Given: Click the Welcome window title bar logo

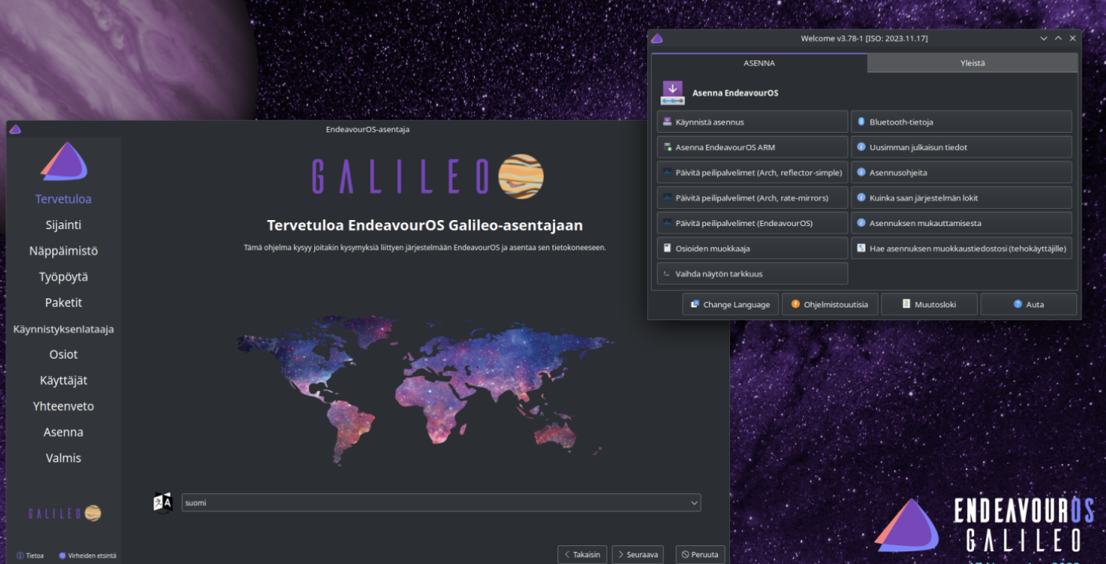Looking at the screenshot, I should click(x=657, y=38).
